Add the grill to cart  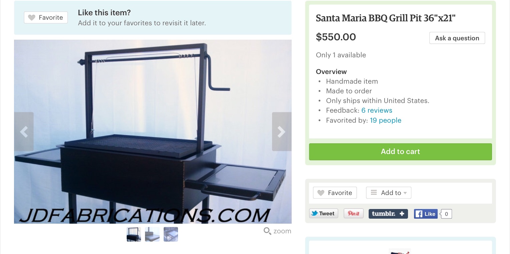point(400,152)
